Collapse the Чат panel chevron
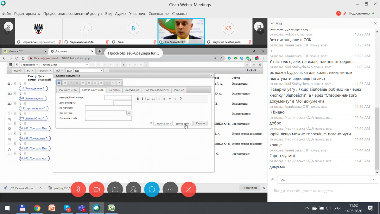This screenshot has width=380, height=214. [272, 23]
